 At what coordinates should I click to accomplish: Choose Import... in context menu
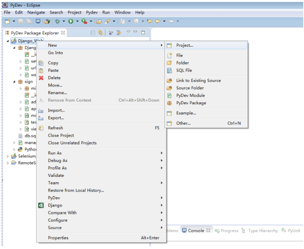point(101,110)
